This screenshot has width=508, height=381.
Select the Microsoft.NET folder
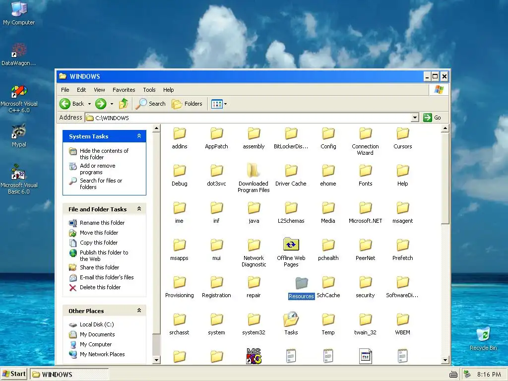[x=366, y=212]
